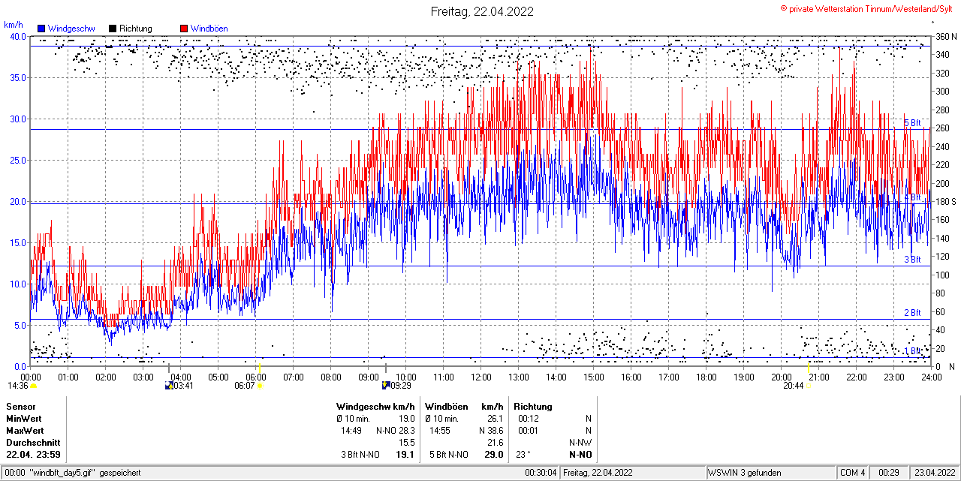The height and width of the screenshot is (481, 961).
Task: Click the "Sensor" row header
Action: pyautogui.click(x=21, y=407)
